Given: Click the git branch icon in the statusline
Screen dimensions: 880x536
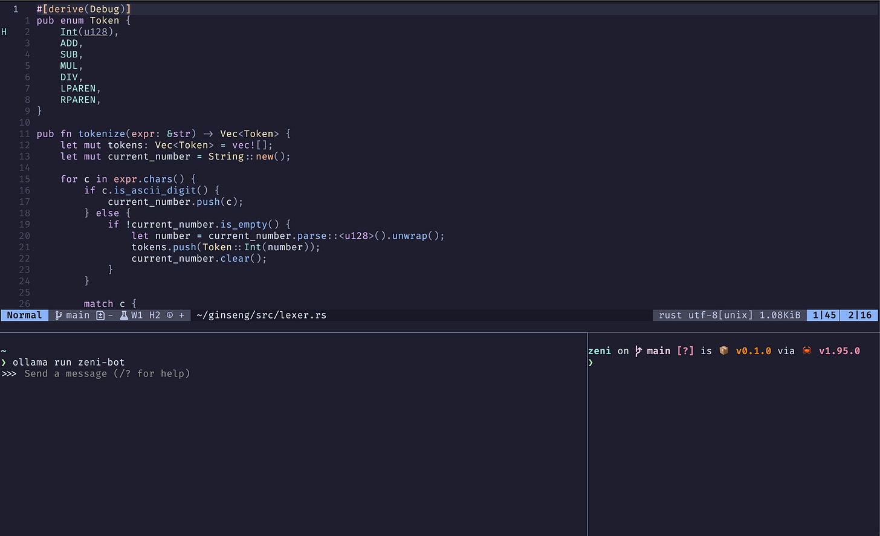Looking at the screenshot, I should click(x=59, y=315).
